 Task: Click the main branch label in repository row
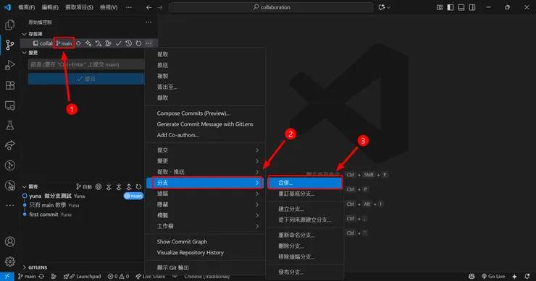pyautogui.click(x=64, y=43)
